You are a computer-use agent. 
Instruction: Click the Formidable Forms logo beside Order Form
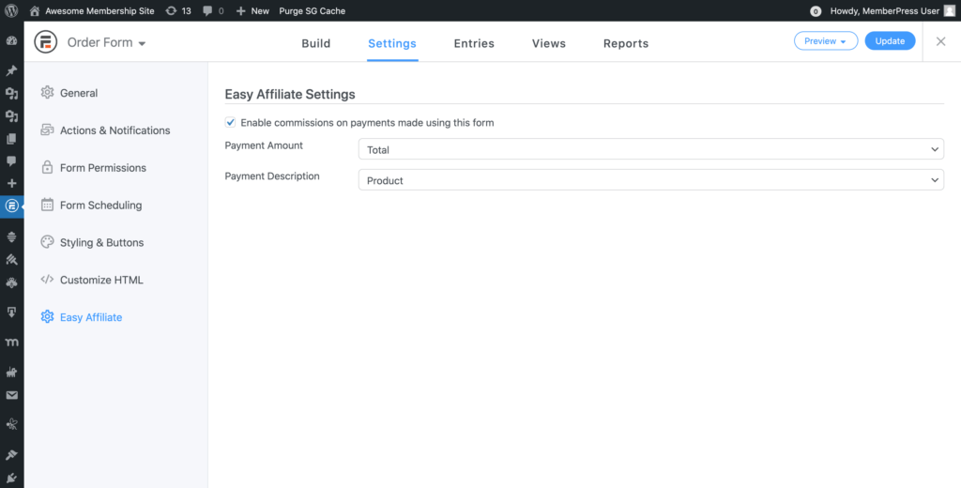[x=45, y=42]
